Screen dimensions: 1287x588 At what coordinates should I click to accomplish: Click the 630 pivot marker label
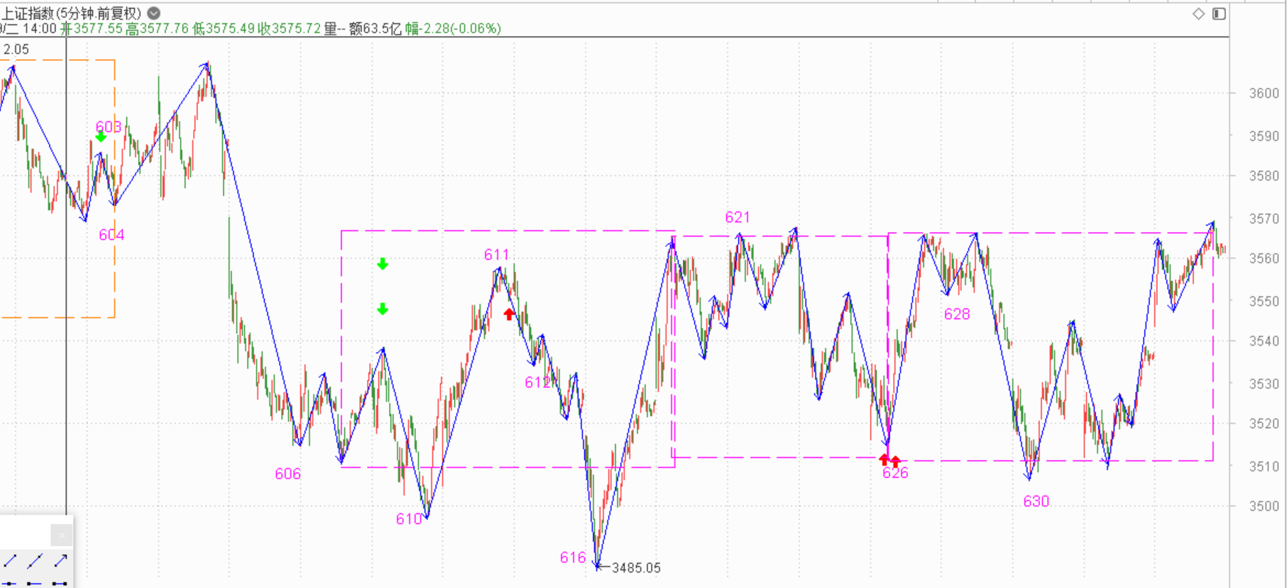pyautogui.click(x=1035, y=501)
